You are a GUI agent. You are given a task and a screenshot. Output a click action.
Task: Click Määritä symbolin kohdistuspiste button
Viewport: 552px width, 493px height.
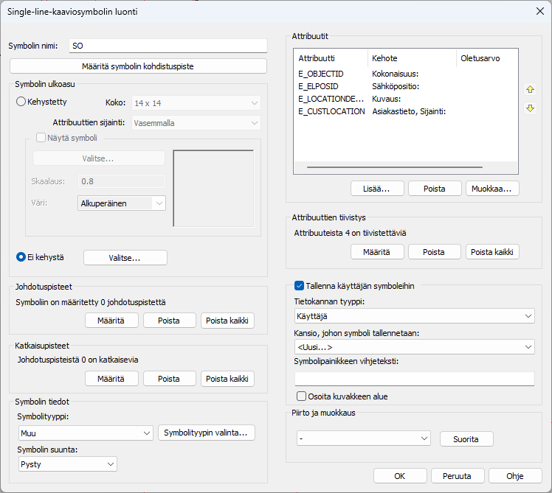tap(138, 66)
